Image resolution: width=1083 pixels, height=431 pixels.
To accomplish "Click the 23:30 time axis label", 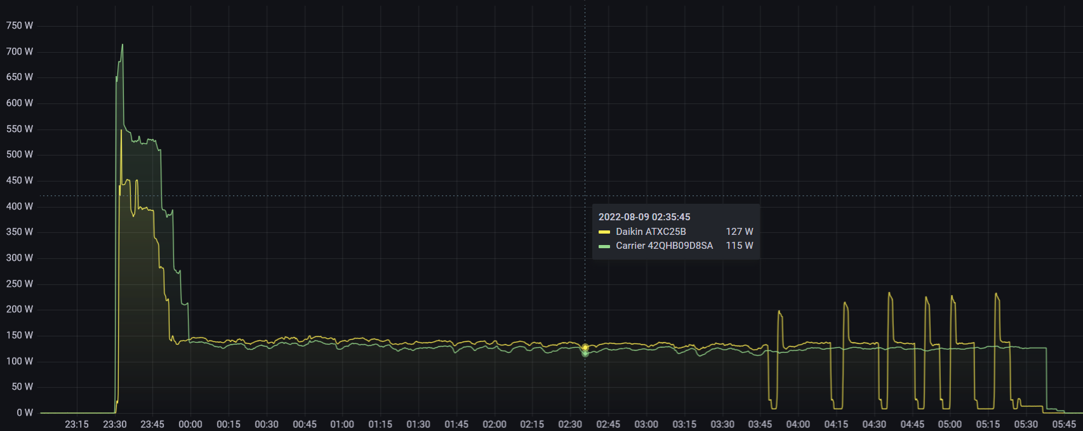I will click(115, 424).
